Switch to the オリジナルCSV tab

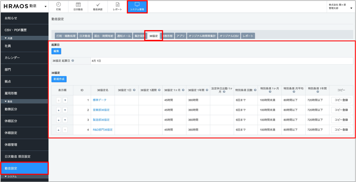229,36
